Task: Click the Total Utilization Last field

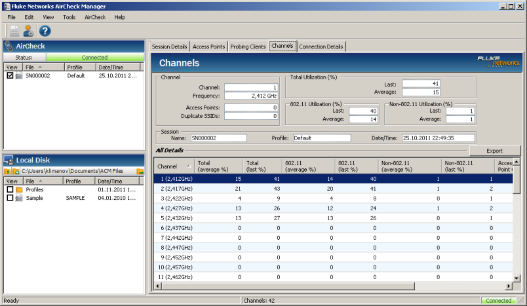Action: pyautogui.click(x=421, y=84)
